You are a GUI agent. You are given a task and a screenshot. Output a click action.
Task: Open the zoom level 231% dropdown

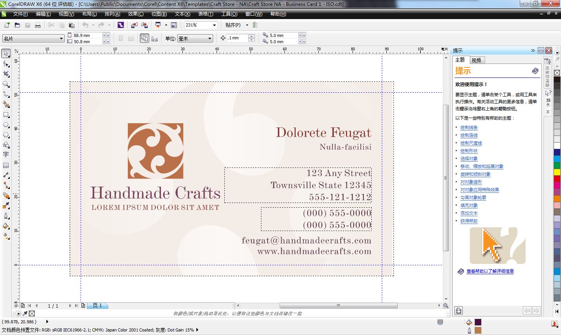214,25
